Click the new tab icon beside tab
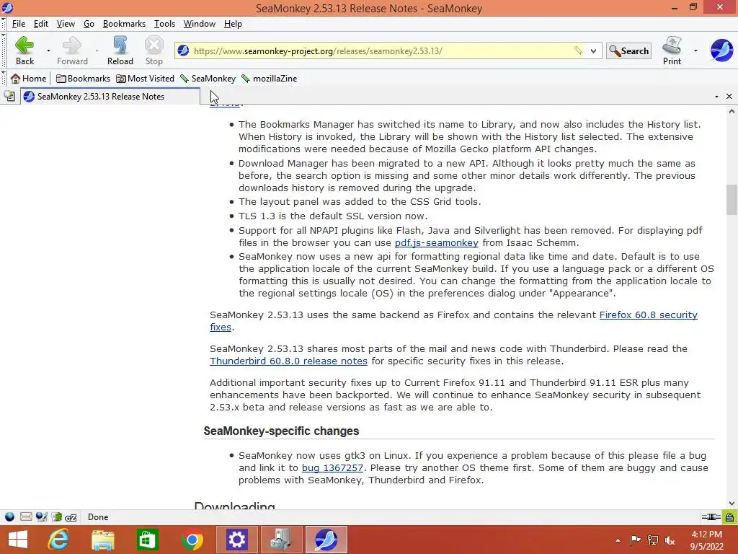Screen dimensions: 738x554 [9, 97]
